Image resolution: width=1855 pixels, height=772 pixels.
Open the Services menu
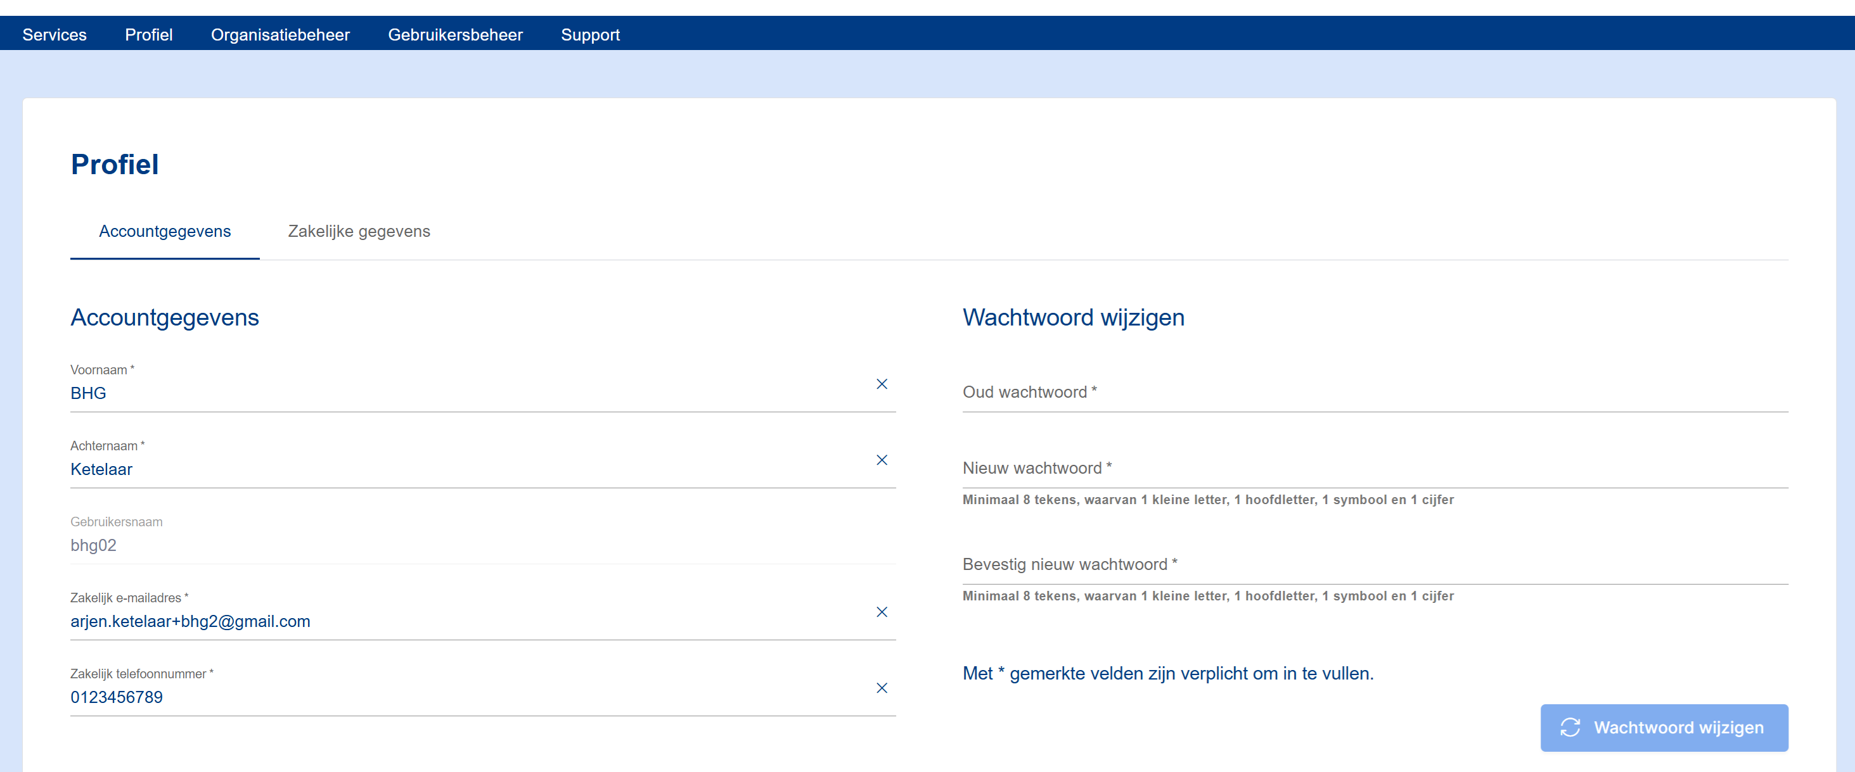[x=55, y=35]
